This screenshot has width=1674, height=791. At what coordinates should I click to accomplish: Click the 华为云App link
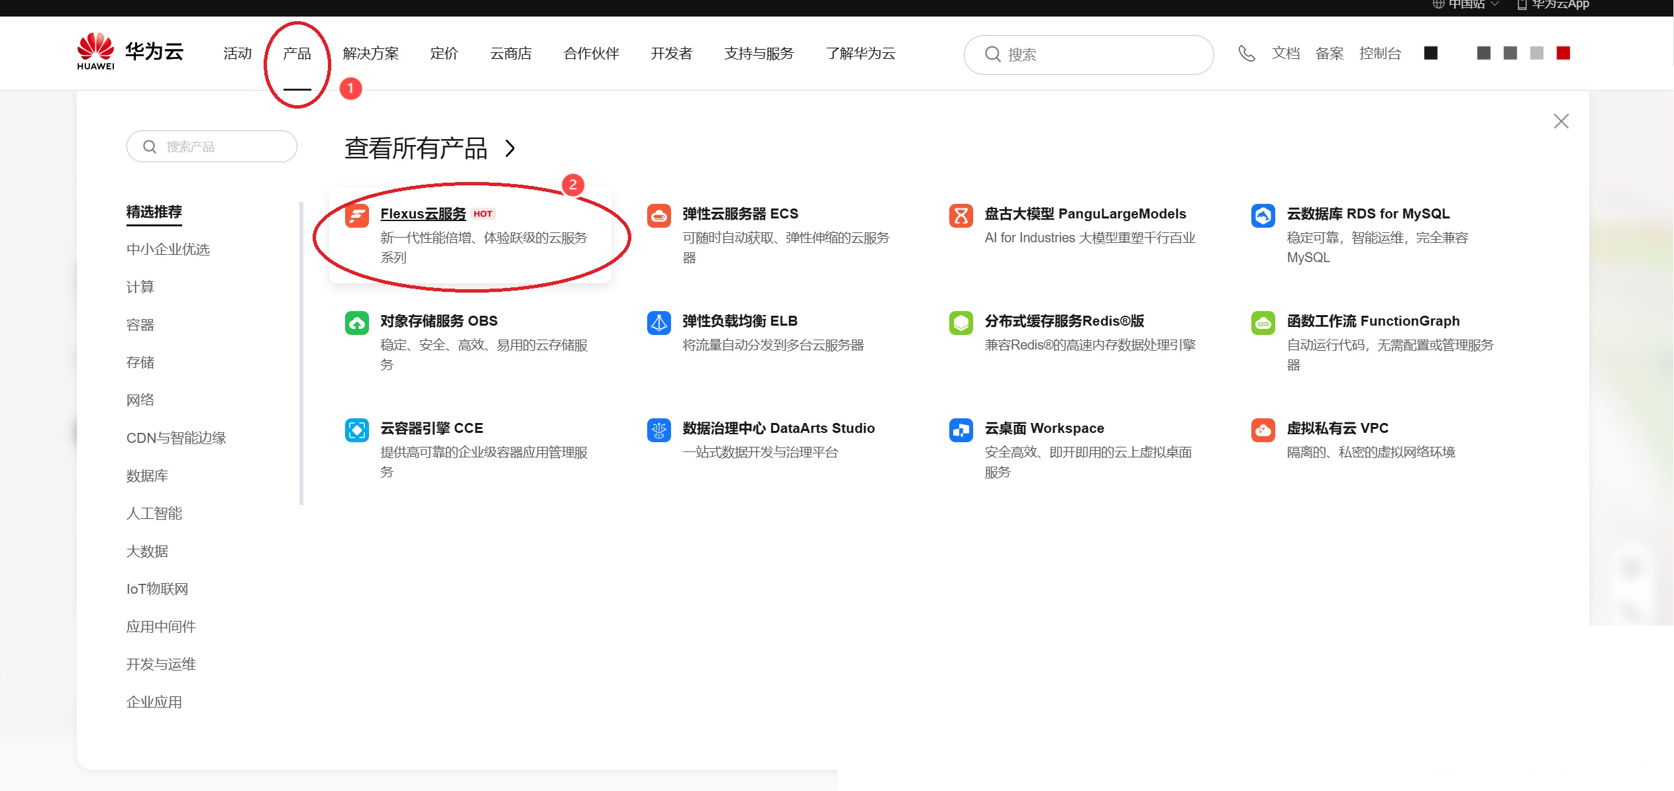pyautogui.click(x=1553, y=5)
